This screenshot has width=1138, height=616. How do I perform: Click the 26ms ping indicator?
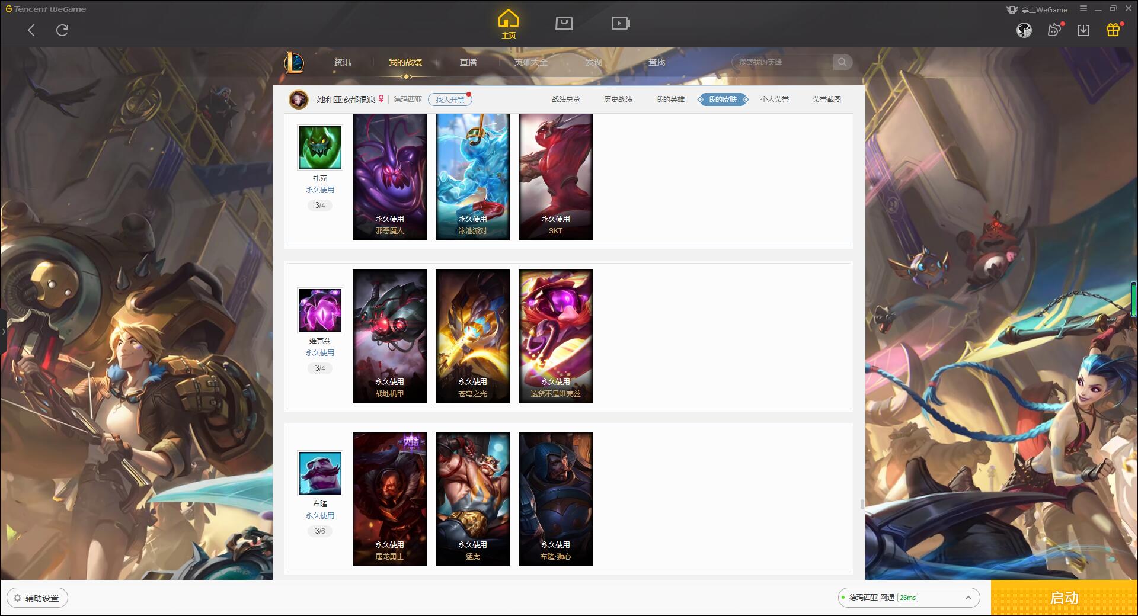(907, 598)
